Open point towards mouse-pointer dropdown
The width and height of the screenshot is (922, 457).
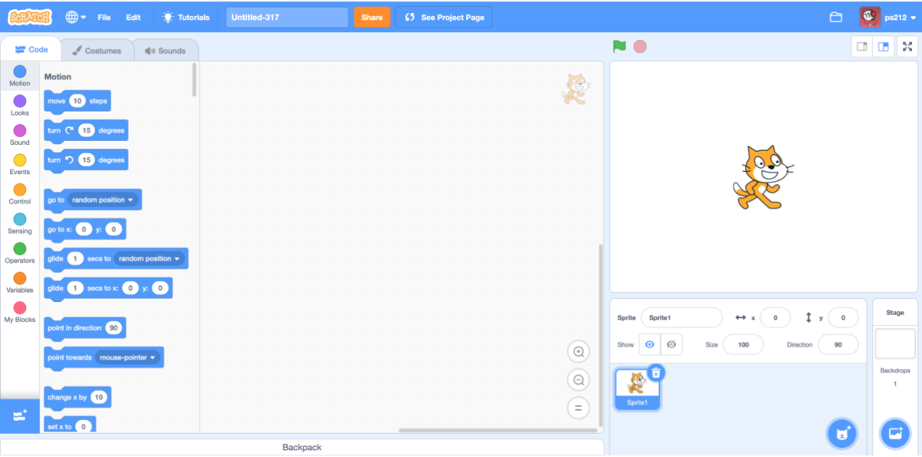pos(127,357)
